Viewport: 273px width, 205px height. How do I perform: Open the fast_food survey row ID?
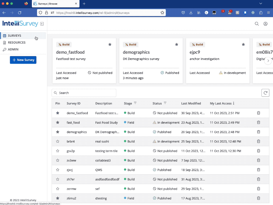73,123
